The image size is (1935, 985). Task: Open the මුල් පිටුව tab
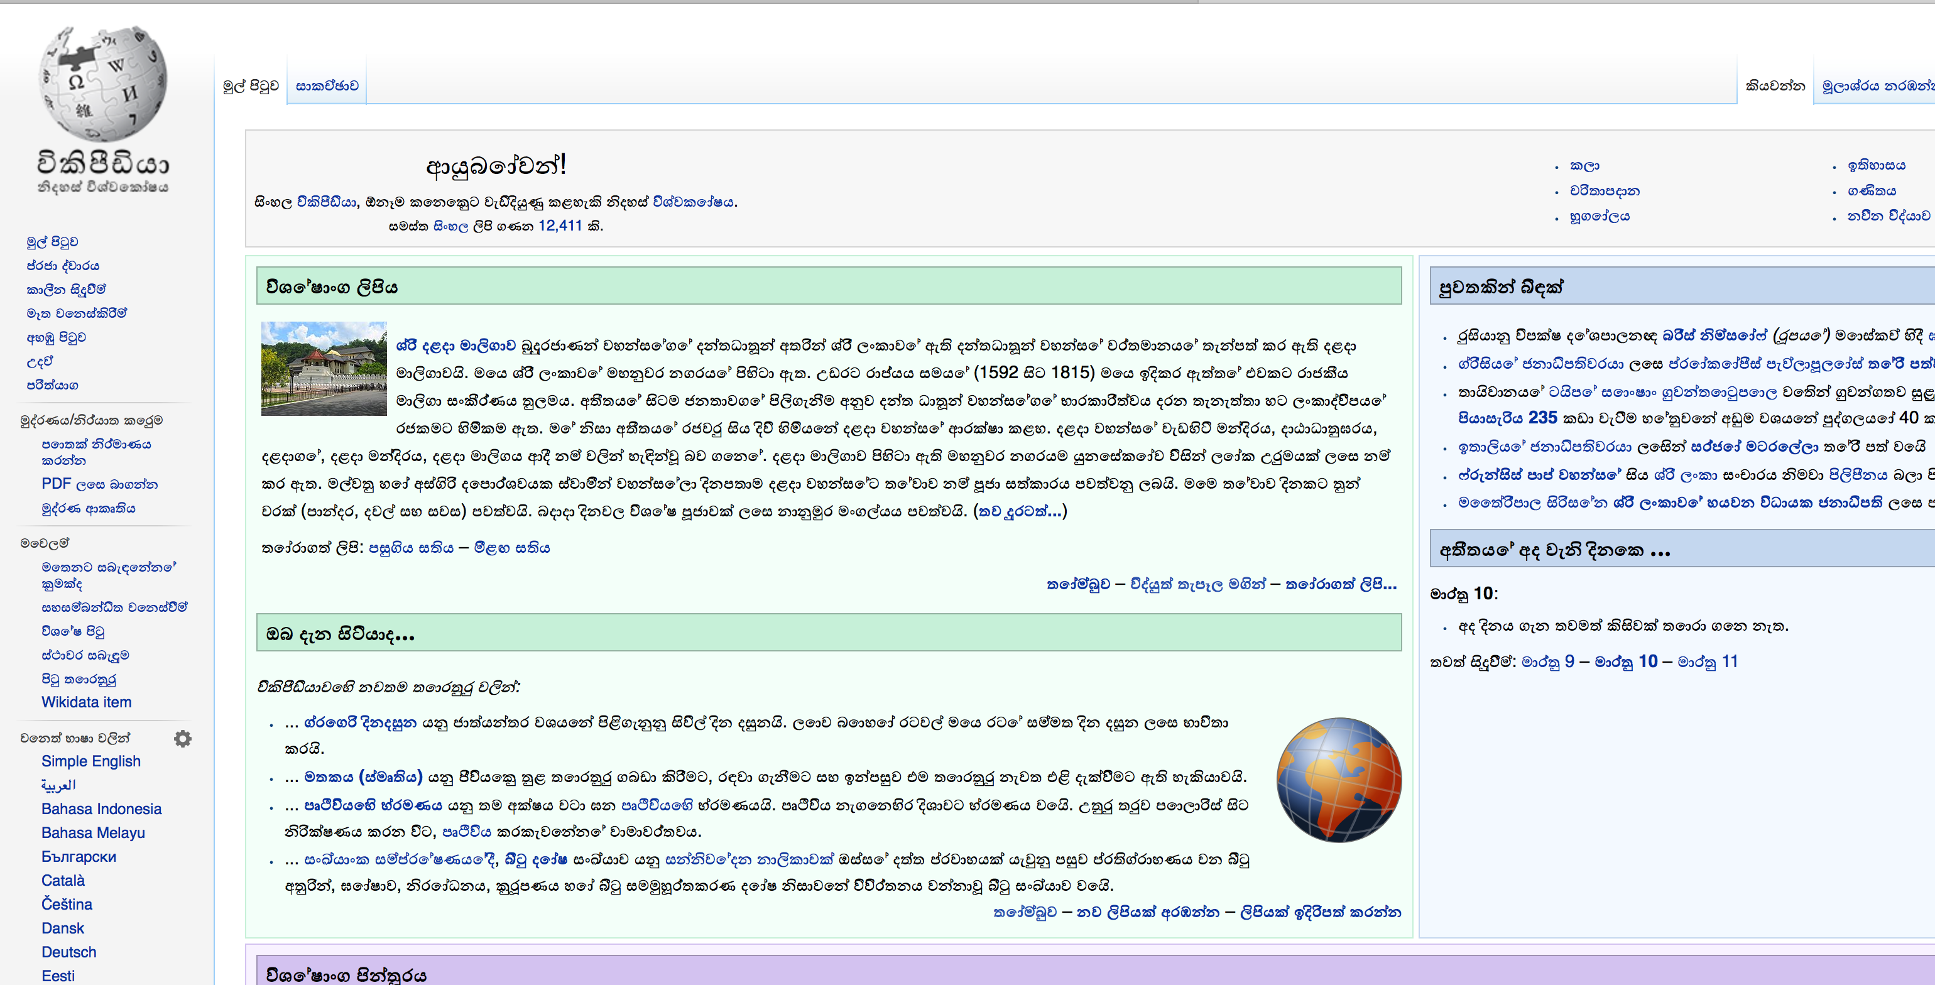coord(251,85)
